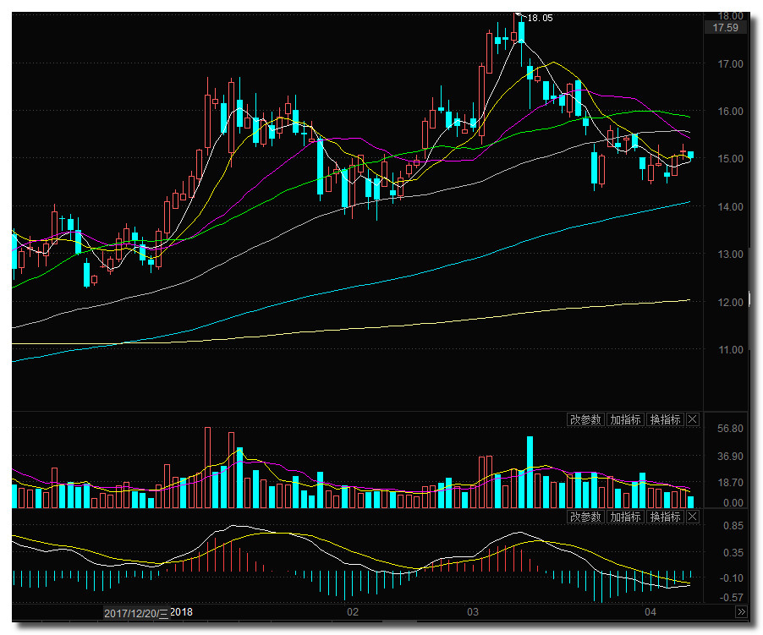The image size is (763, 635).
Task: Click 改参数 in the volume panel
Action: tap(585, 419)
